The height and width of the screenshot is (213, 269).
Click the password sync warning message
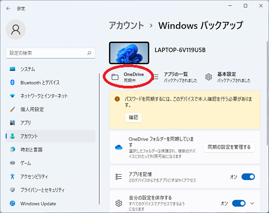click(x=189, y=102)
